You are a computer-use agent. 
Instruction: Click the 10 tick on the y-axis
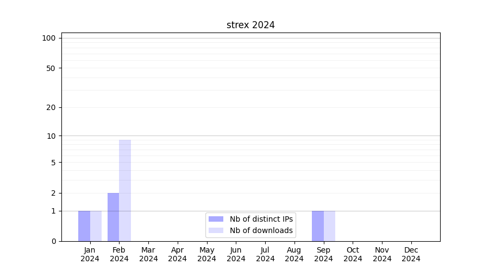coord(51,136)
